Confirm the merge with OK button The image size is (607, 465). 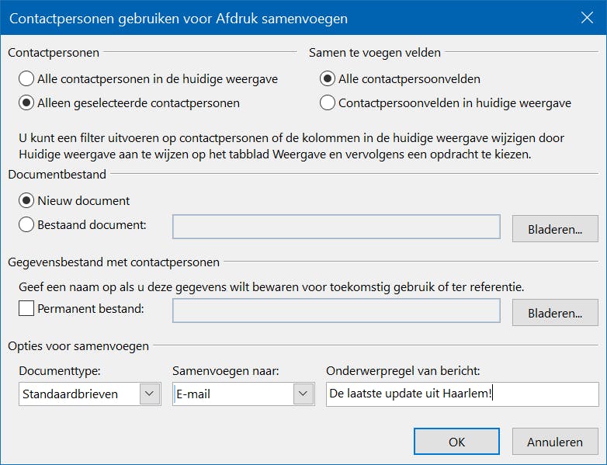pos(456,442)
